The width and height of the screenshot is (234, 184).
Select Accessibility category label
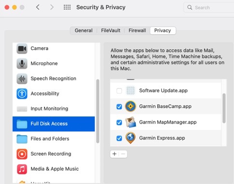pyautogui.click(x=45, y=94)
